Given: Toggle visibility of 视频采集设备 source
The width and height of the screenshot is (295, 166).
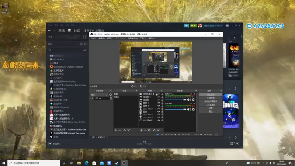Looking at the screenshot, I should coord(159,94).
